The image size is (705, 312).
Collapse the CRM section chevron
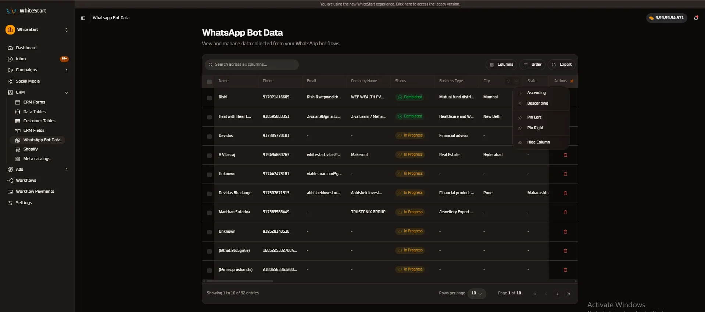tap(67, 92)
